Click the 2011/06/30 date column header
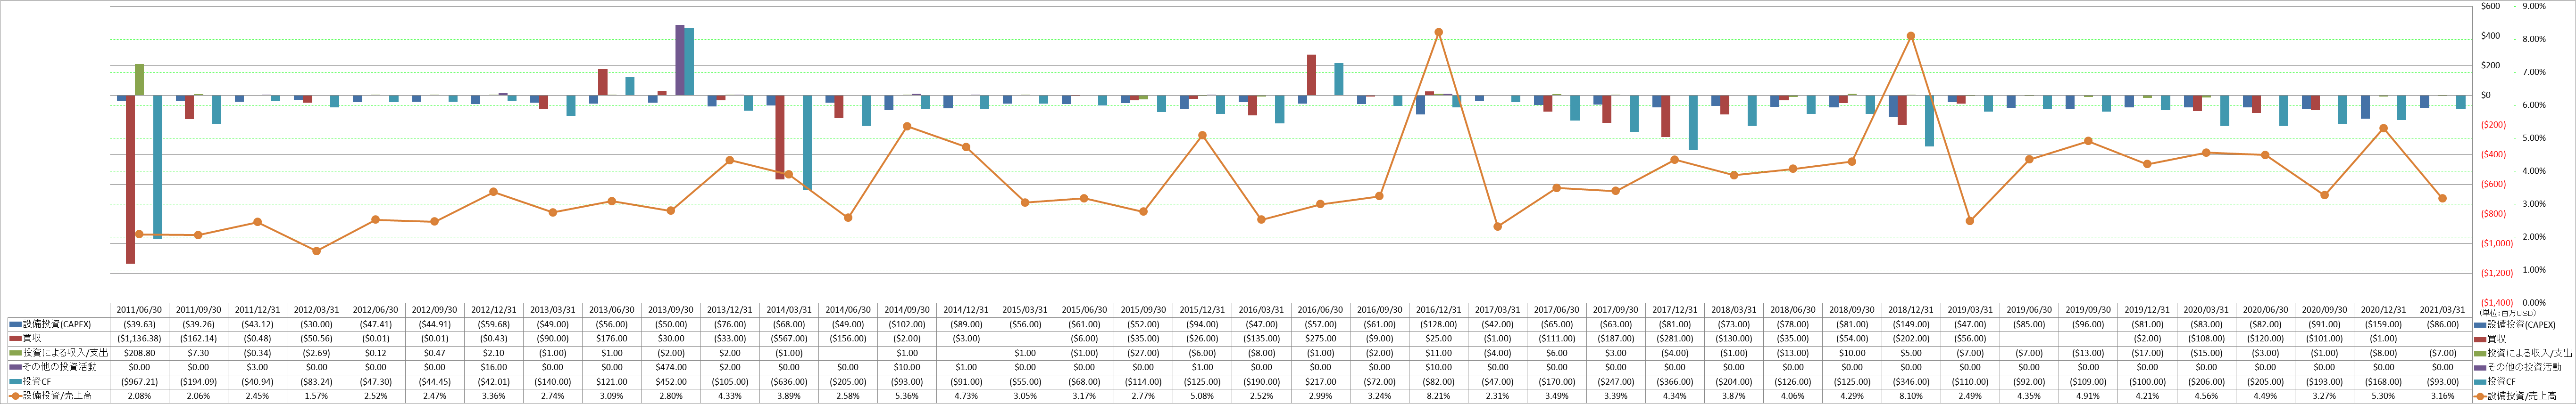Screen dimensions: 2576x404 tap(139, 310)
